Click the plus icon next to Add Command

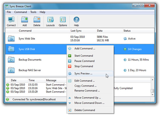point(70,49)
